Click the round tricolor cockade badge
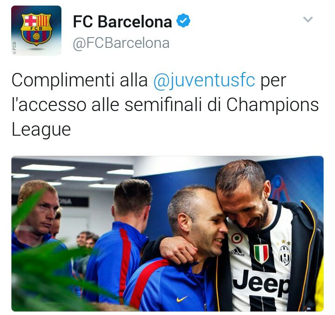This screenshot has width=335, height=315. pyautogui.click(x=236, y=238)
